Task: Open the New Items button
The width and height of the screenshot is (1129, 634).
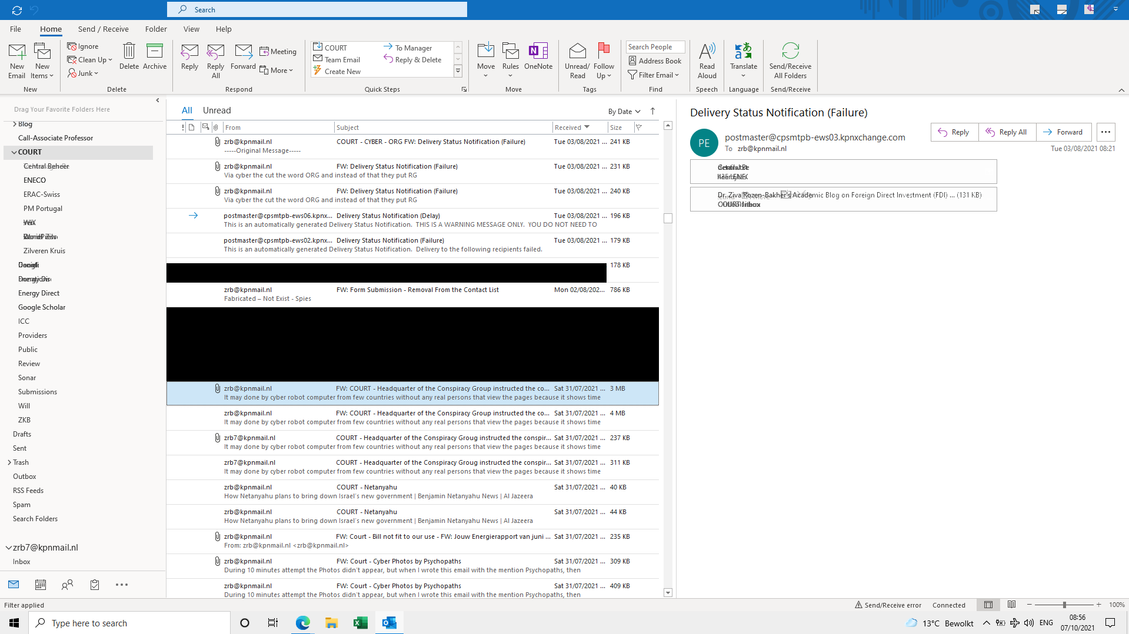Action: pyautogui.click(x=42, y=61)
